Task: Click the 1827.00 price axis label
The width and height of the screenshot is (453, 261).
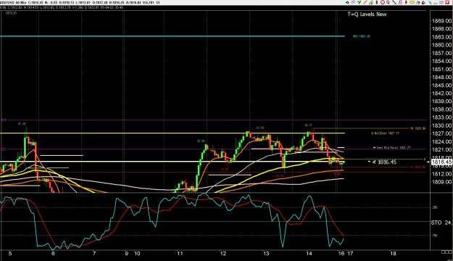Action: coord(441,134)
